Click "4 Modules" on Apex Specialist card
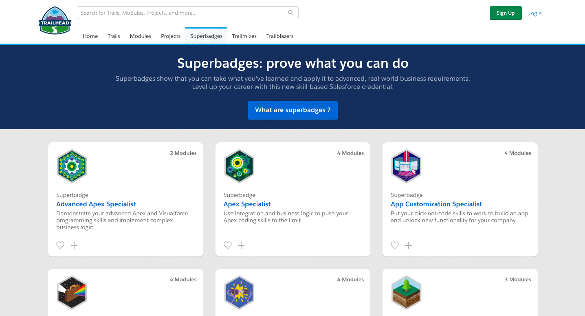This screenshot has height=316, width=585. point(350,153)
